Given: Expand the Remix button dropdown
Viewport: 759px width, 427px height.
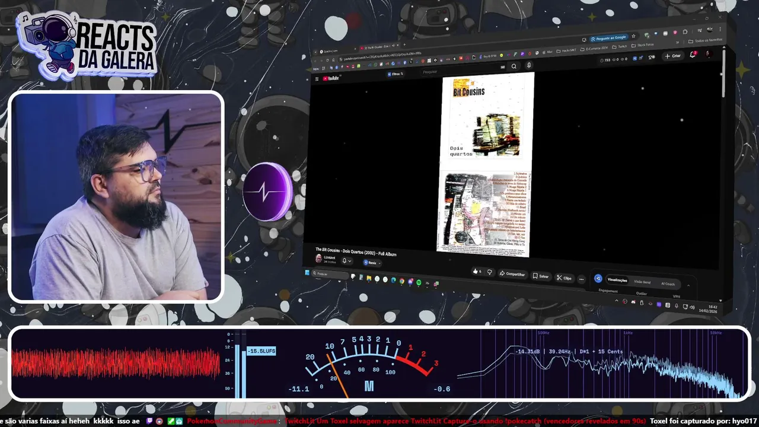Looking at the screenshot, I should click(379, 263).
